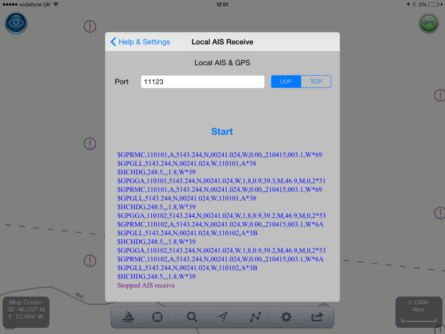The width and height of the screenshot is (445, 334).
Task: Tap the 1:3,000 chart scale box
Action: tap(418, 312)
